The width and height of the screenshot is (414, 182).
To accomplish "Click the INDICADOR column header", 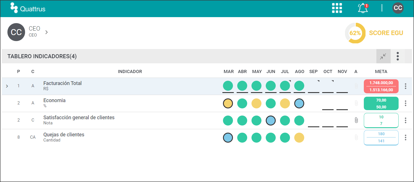I will point(130,72).
